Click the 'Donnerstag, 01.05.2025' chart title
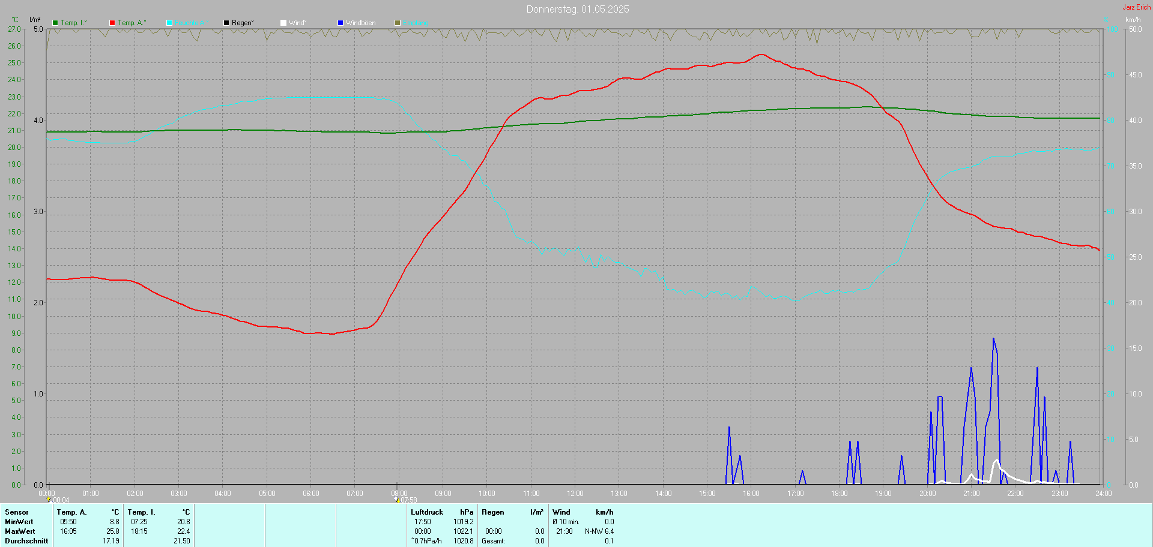The height and width of the screenshot is (547, 1153). tap(578, 9)
